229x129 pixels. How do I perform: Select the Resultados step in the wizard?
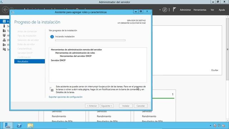click(29, 61)
